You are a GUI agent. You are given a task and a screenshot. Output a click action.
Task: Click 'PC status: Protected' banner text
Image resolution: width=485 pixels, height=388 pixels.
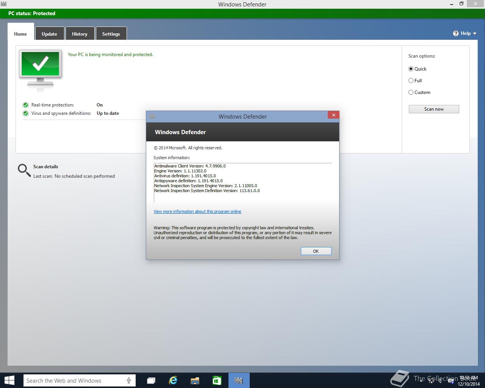tap(32, 13)
